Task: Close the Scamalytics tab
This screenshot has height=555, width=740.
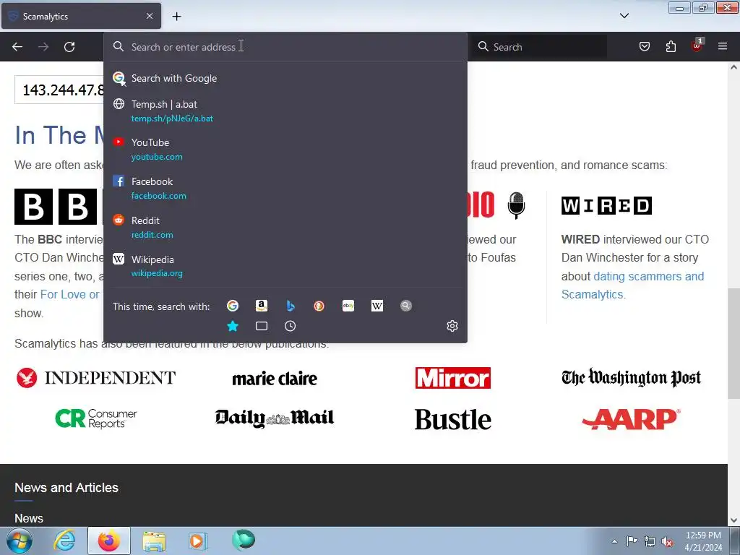Action: (x=149, y=16)
